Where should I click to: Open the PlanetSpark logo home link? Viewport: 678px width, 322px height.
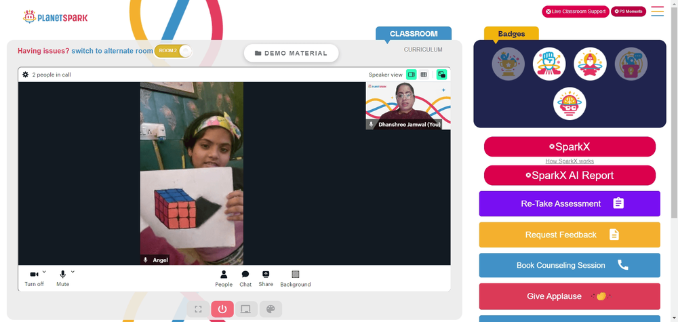coord(55,18)
